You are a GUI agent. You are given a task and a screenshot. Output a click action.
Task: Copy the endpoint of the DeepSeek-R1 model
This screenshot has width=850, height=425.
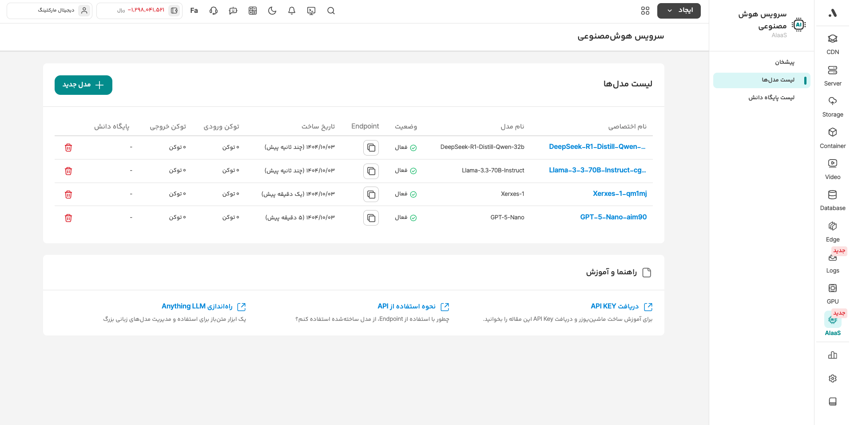tap(371, 148)
